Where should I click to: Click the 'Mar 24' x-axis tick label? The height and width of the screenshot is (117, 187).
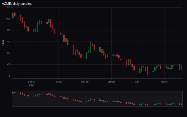[111, 82]
